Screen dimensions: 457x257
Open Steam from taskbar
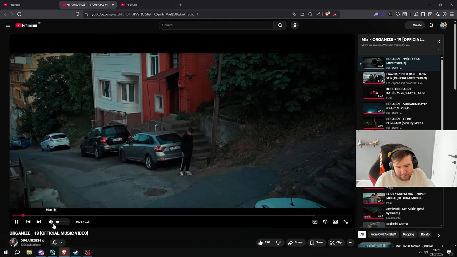click(x=76, y=252)
